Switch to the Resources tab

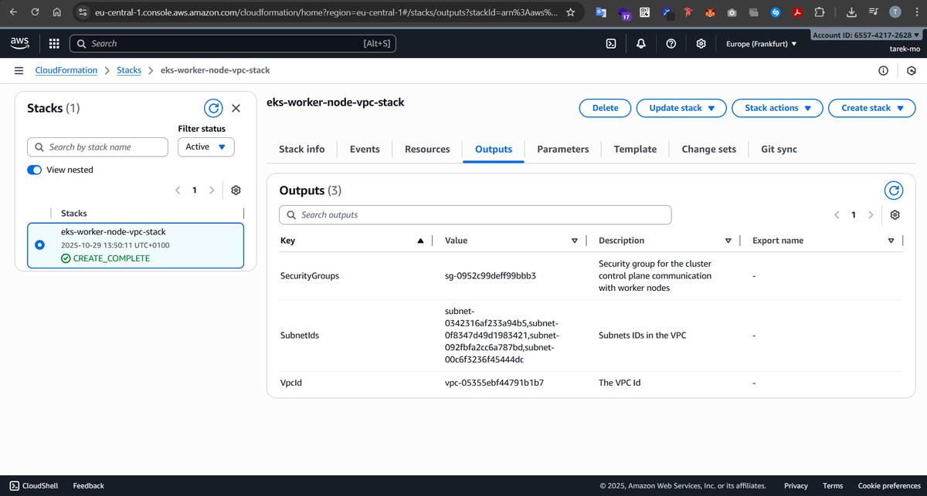click(x=427, y=149)
